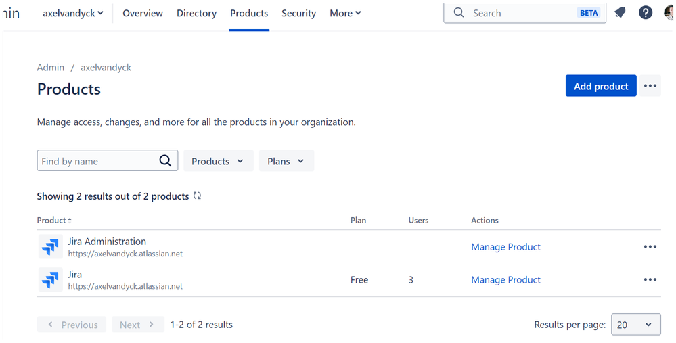Click Manage Product for Jira
Image resolution: width=676 pixels, height=343 pixels.
505,279
